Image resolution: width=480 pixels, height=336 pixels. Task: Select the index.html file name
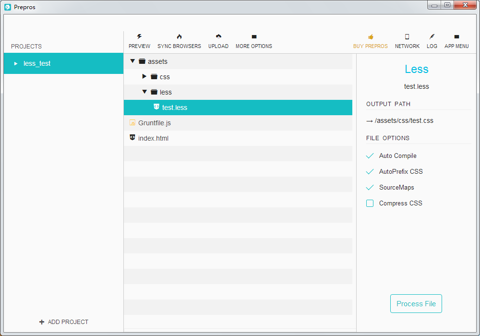(154, 138)
